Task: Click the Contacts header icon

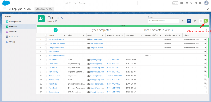Action: pos(41,19)
